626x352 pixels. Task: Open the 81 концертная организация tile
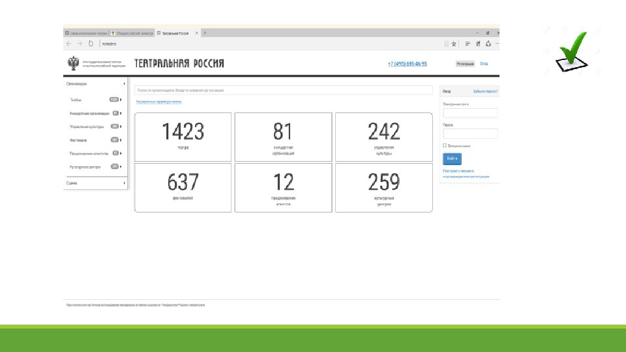[x=284, y=137]
